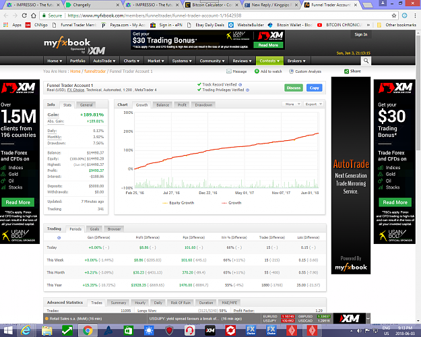This screenshot has width=421, height=337.
Task: Open File Explorer from the taskbar
Action: pos(46,330)
